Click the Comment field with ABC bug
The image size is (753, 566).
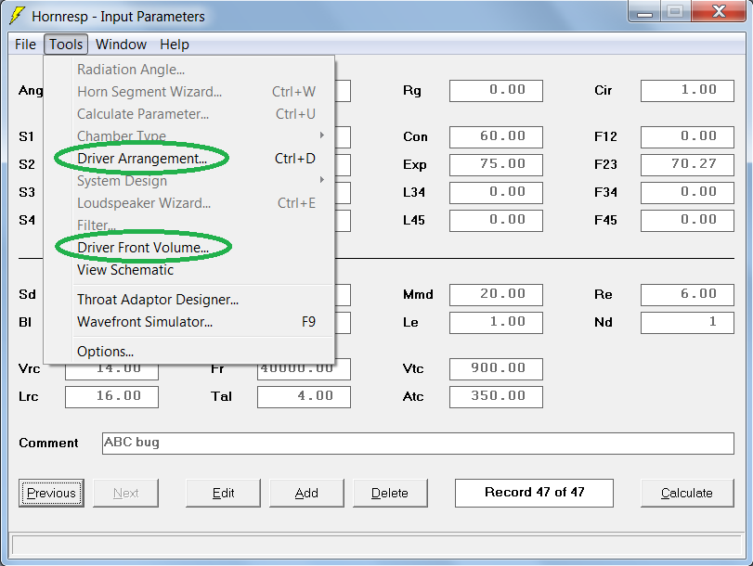418,444
